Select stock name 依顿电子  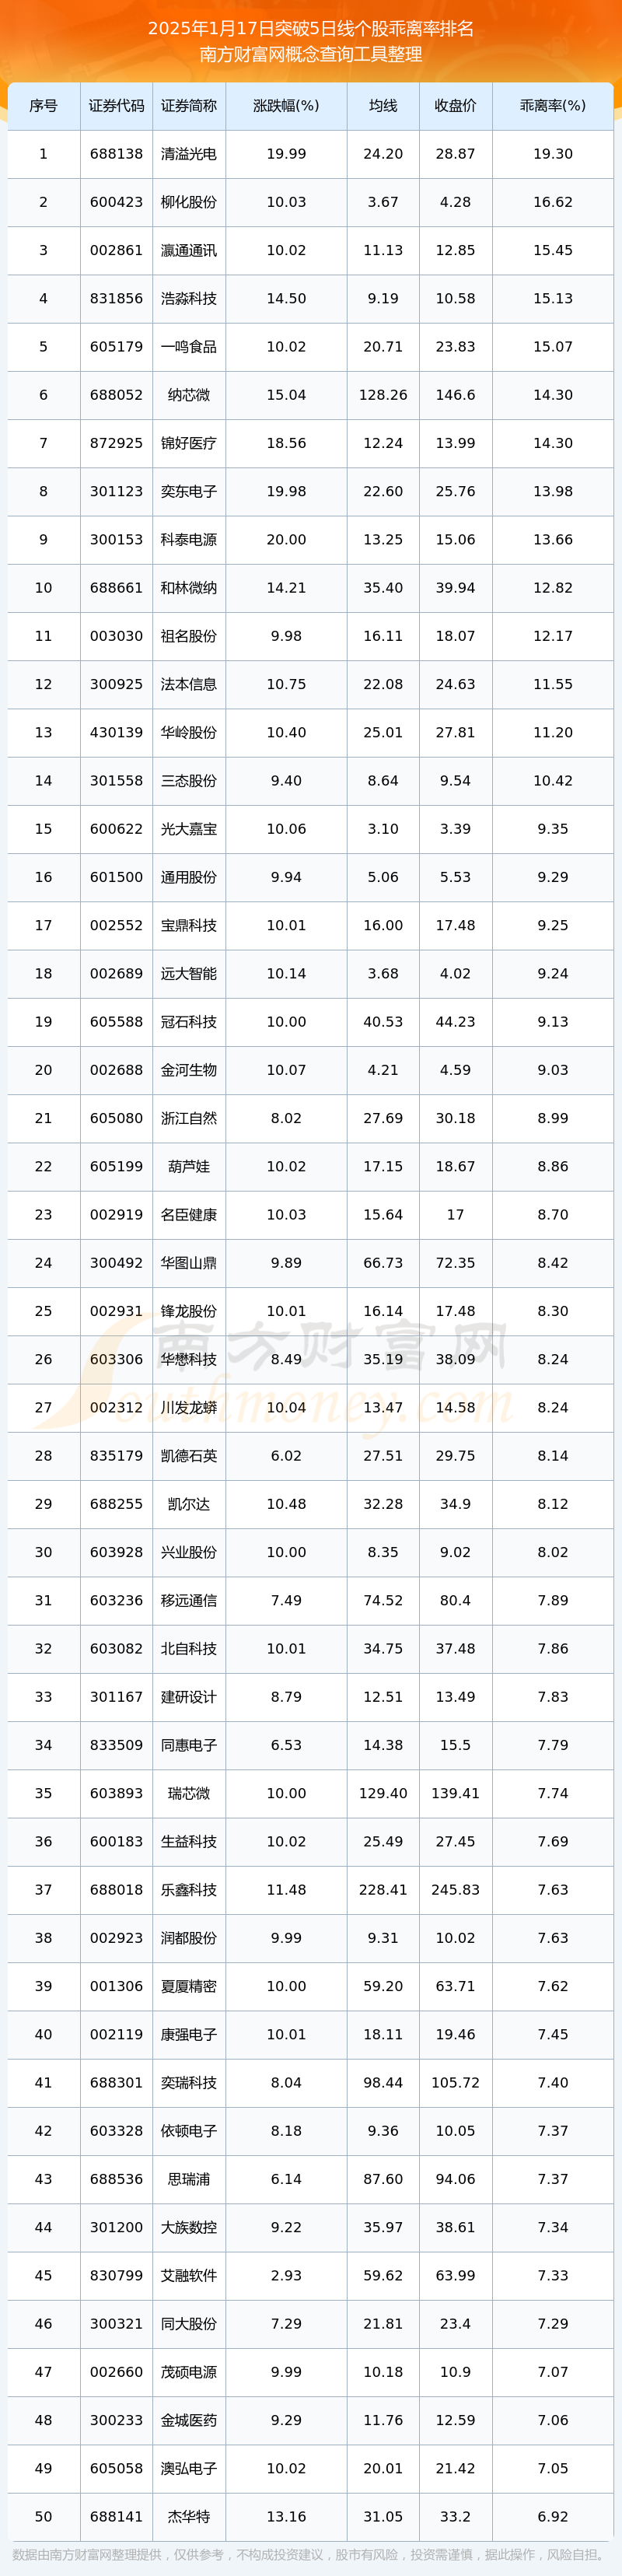(189, 2131)
